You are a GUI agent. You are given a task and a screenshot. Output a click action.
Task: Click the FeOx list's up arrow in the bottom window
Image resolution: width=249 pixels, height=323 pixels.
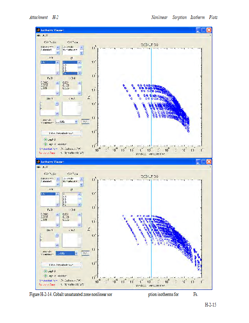57,215
